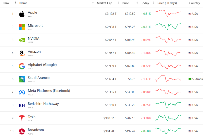Click the USA flag in NVIDIA row
The image size is (203, 137).
tap(190, 40)
